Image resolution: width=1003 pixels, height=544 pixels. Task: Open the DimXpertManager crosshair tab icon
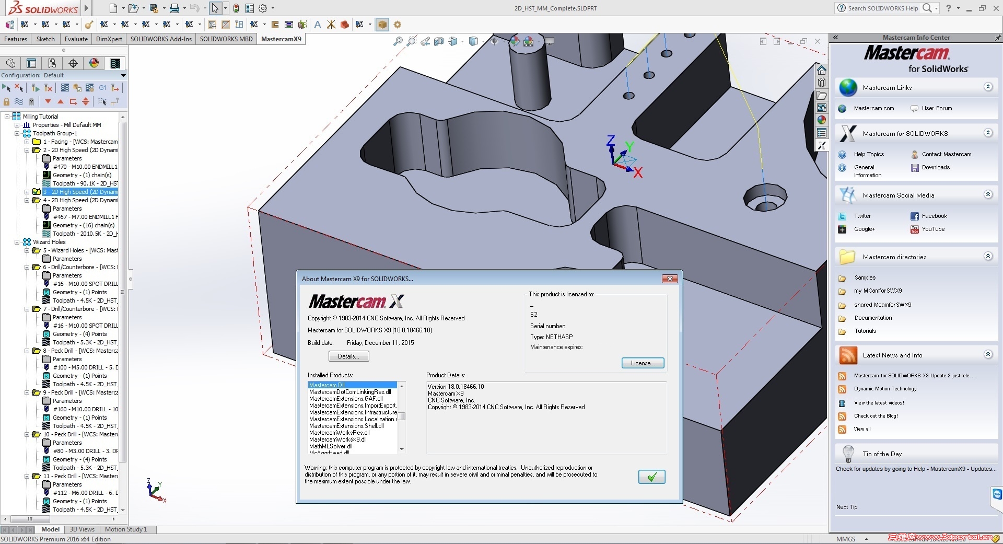[73, 63]
